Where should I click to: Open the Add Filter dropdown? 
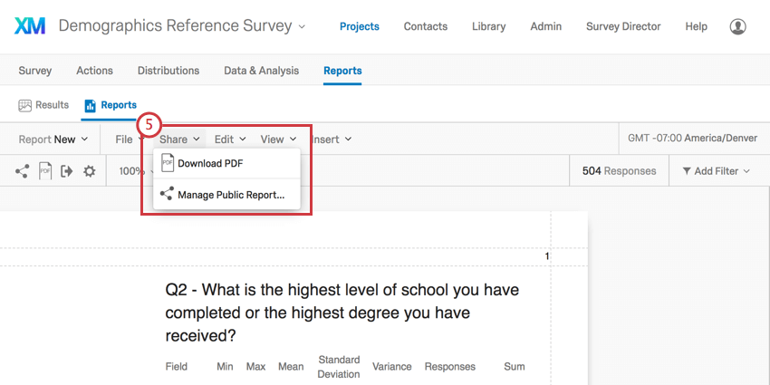click(x=715, y=171)
